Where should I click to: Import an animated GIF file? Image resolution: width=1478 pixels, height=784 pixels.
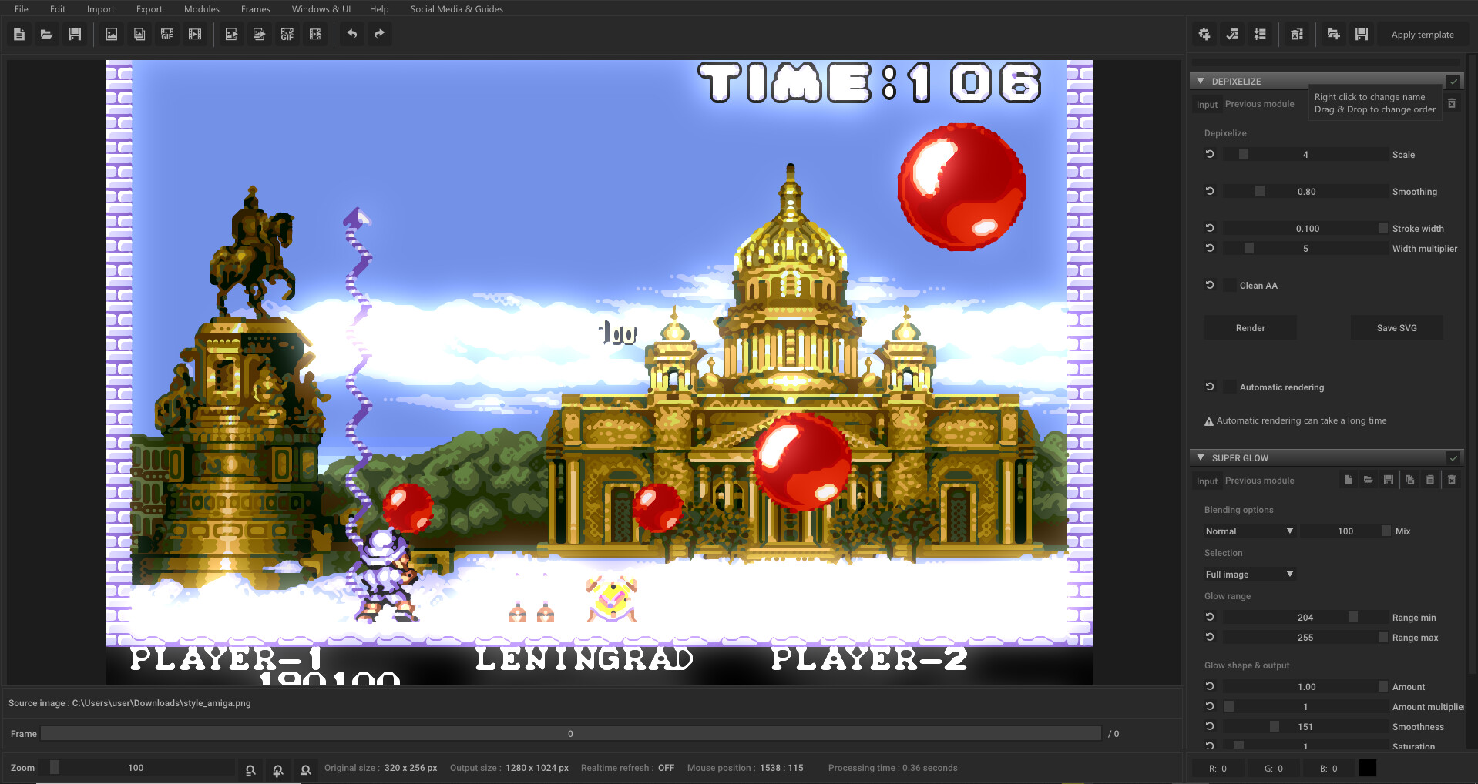[167, 34]
